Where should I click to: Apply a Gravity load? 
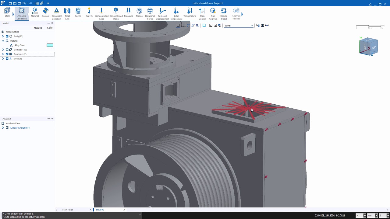tap(89, 12)
